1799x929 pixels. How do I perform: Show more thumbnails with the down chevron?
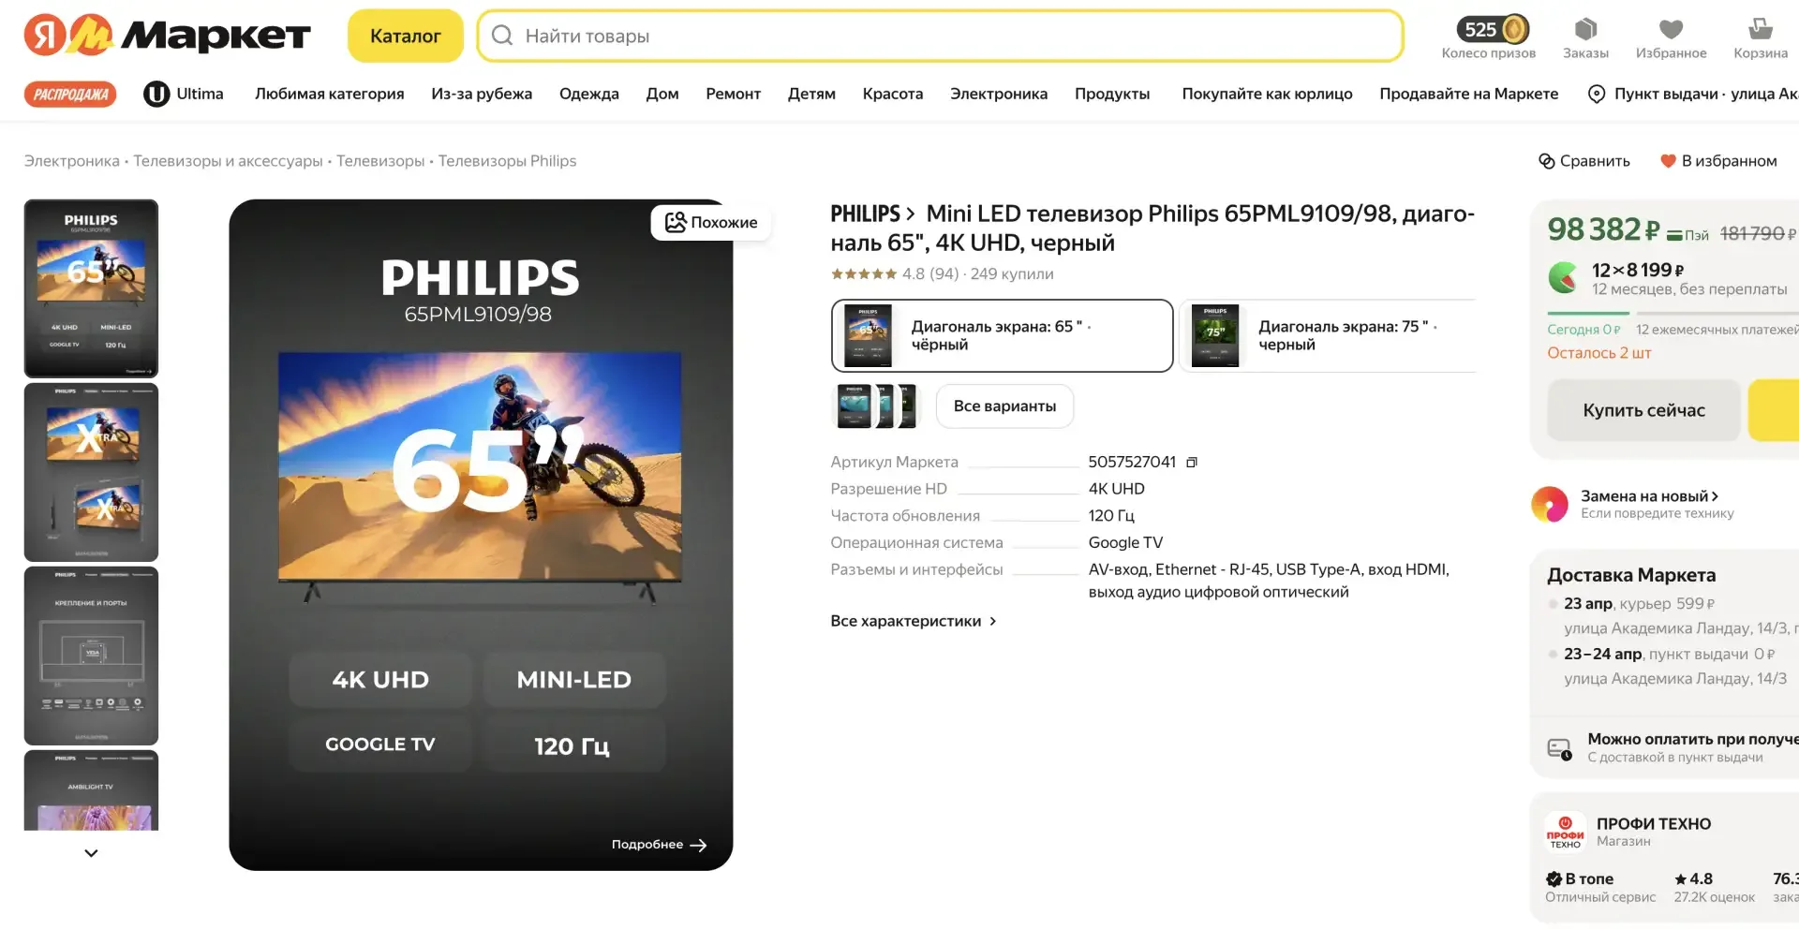coord(91,853)
